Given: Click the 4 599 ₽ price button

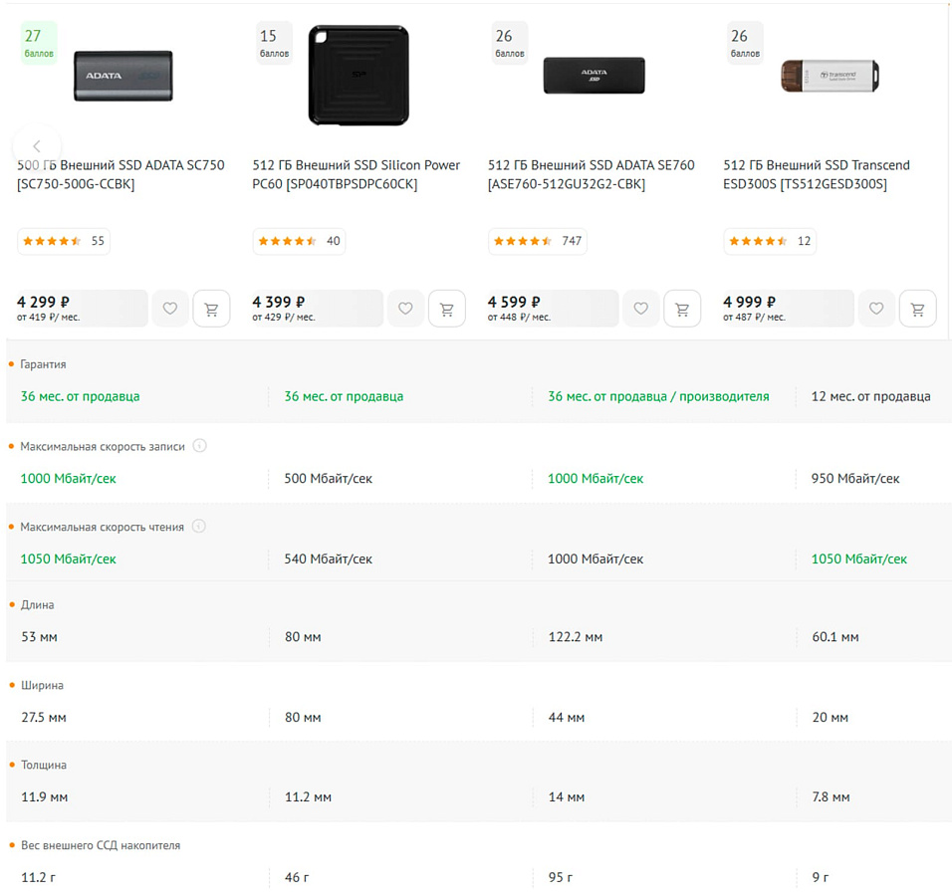Looking at the screenshot, I should tap(553, 309).
